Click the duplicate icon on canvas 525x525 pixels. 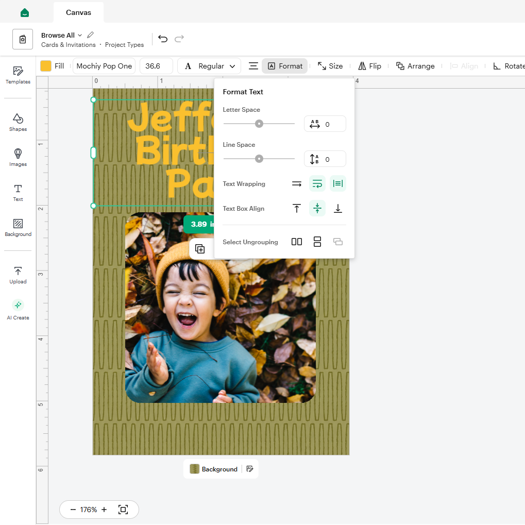pyautogui.click(x=200, y=249)
